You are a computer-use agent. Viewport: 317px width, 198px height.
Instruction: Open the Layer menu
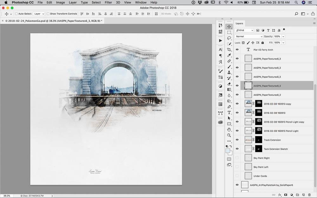[73, 3]
